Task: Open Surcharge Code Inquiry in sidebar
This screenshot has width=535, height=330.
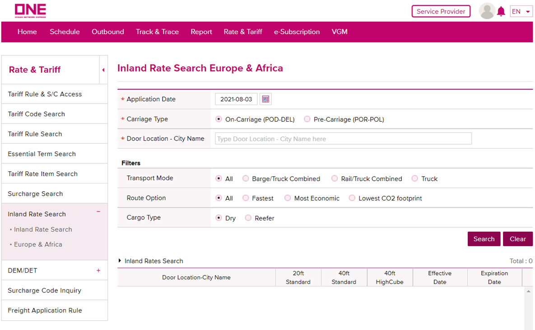Action: click(55, 290)
